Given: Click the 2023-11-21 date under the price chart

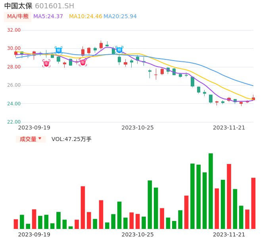Looking at the screenshot, I should [229, 128].
